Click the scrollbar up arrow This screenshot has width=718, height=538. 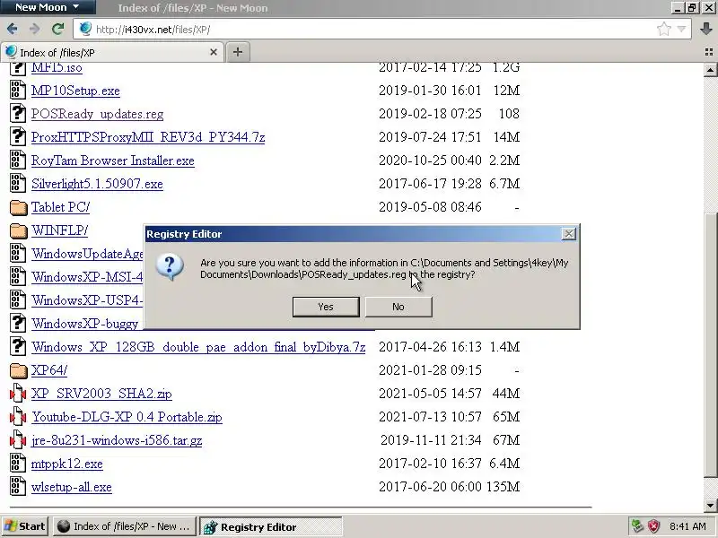tap(710, 70)
